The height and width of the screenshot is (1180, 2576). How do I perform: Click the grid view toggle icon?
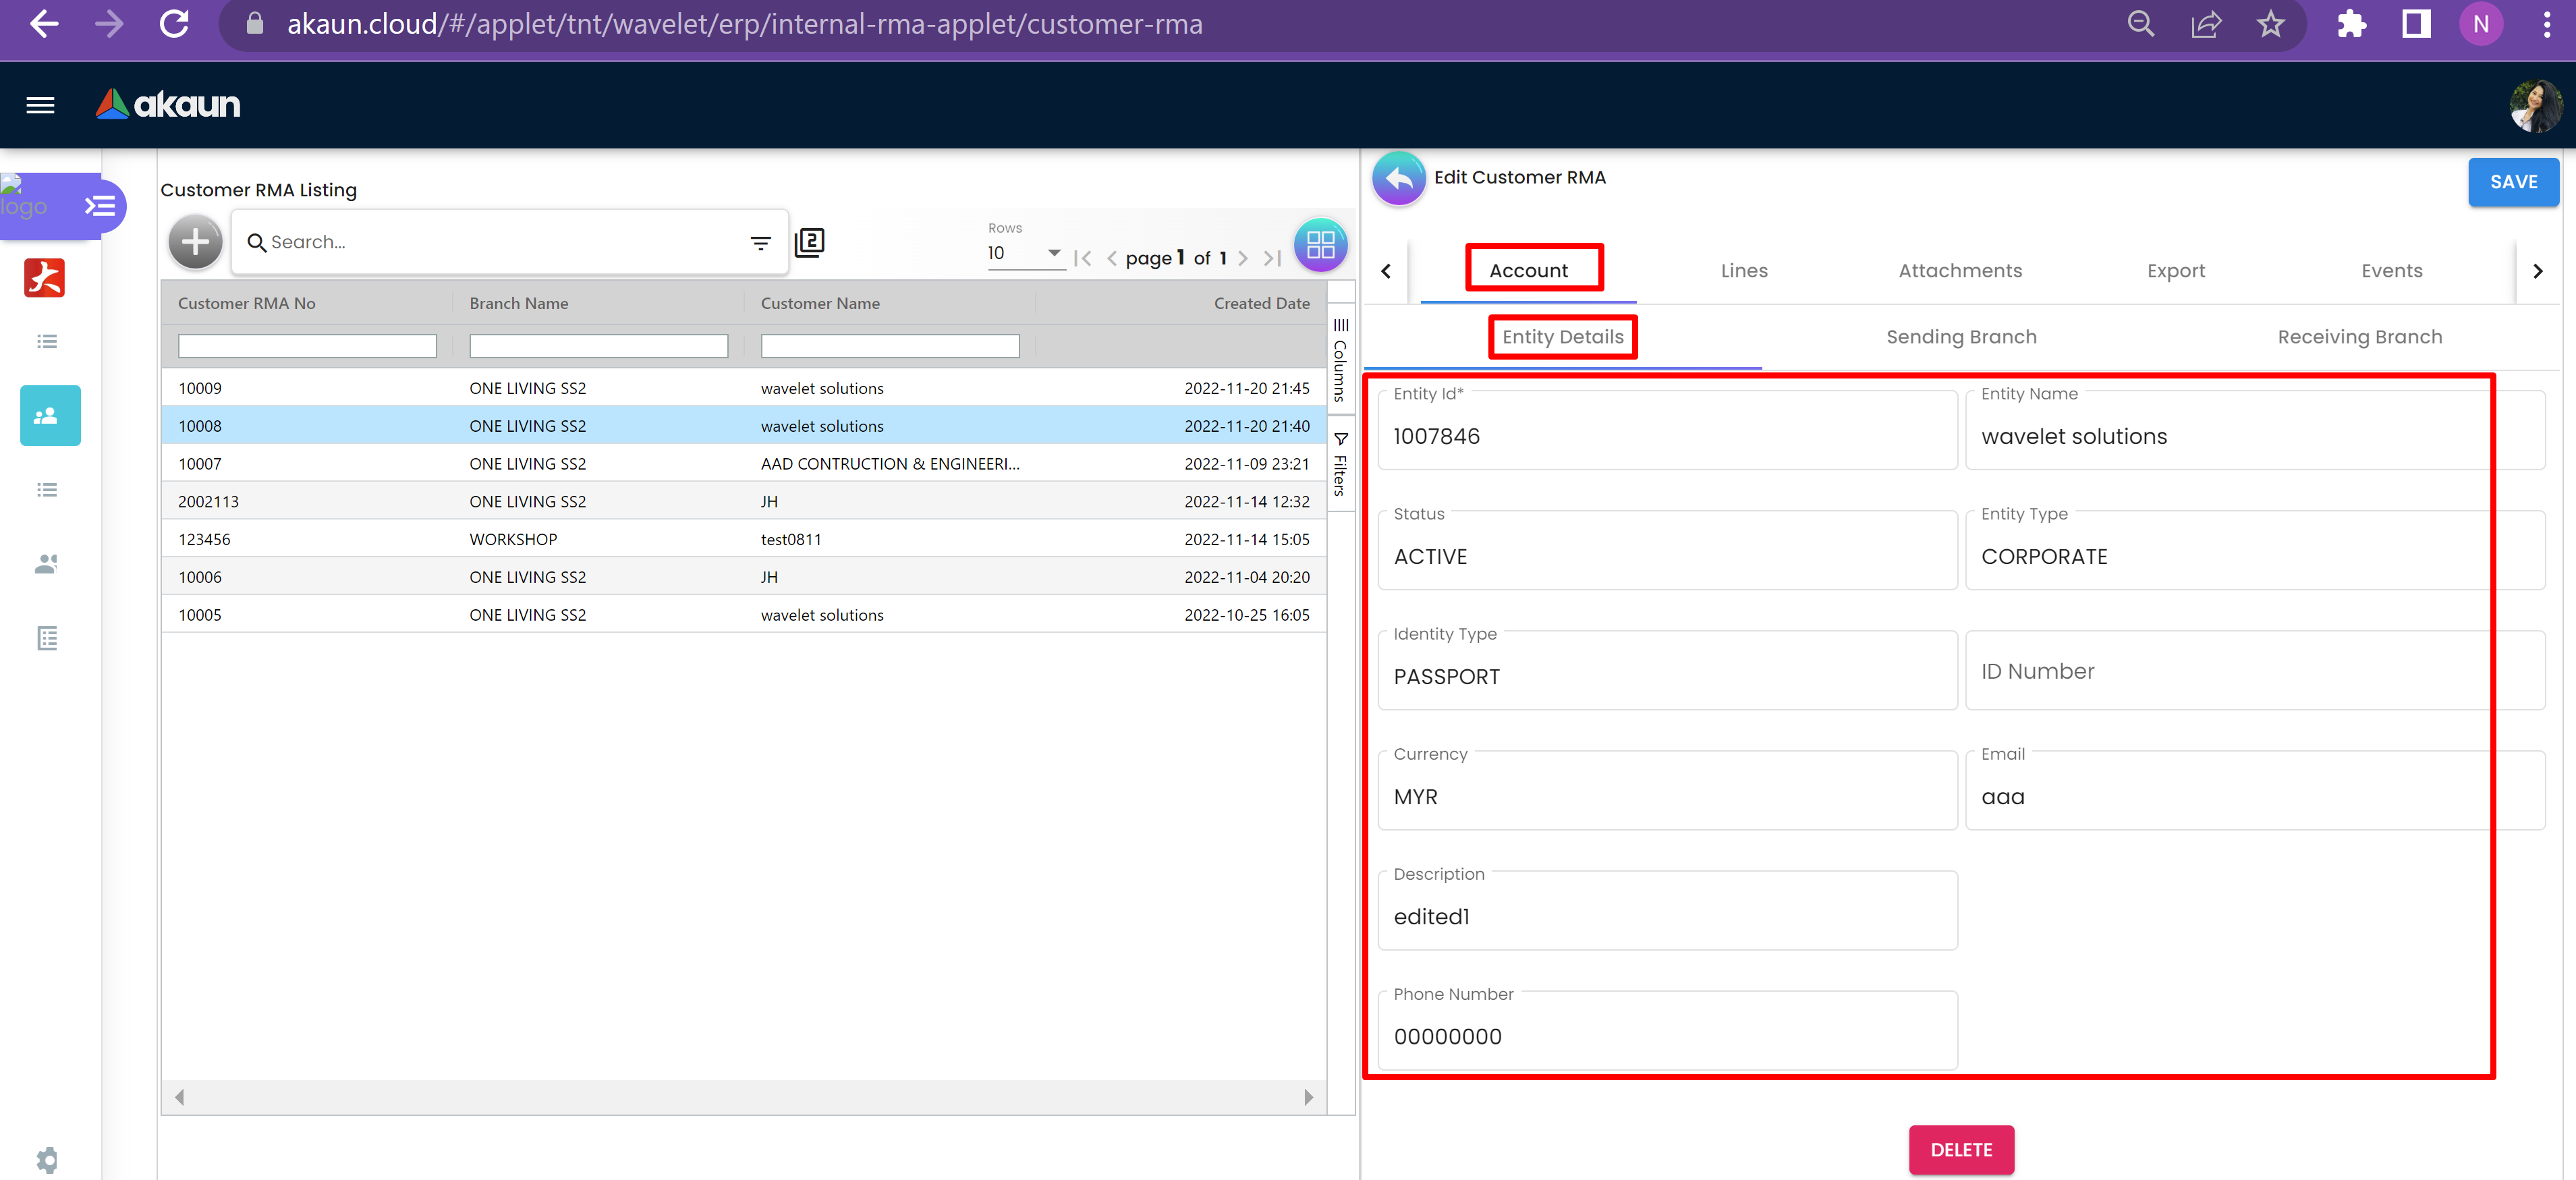tap(1320, 244)
